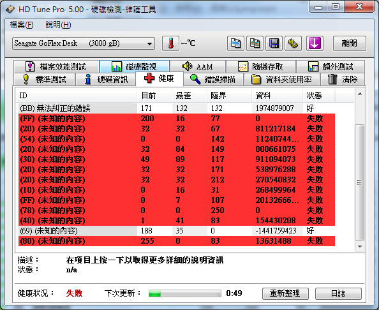Select the (40) 未知的內容 row
The image size is (379, 310).
coord(177,220)
